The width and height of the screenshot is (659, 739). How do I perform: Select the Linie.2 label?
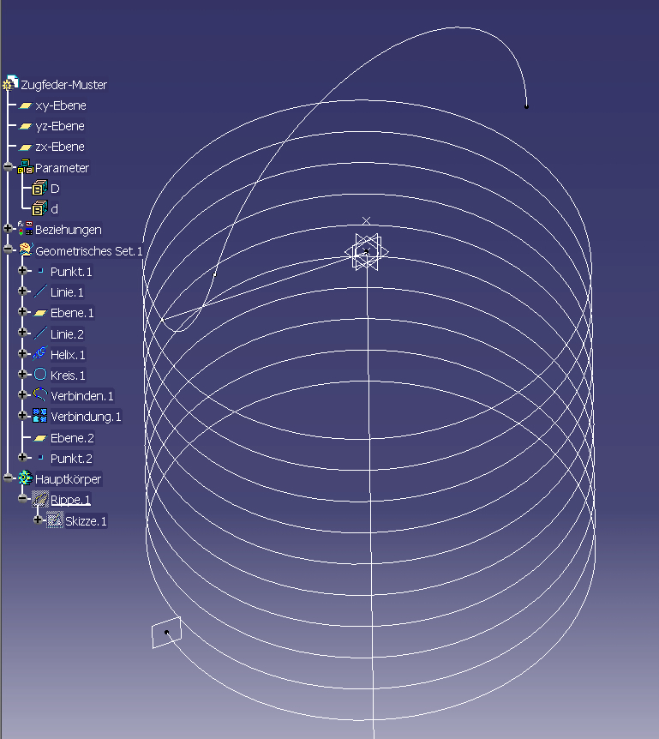click(x=67, y=334)
